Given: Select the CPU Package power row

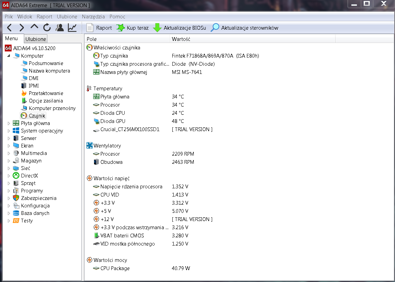Looking at the screenshot, I should coord(141,268).
